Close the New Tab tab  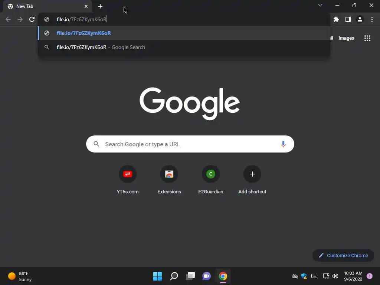click(86, 6)
